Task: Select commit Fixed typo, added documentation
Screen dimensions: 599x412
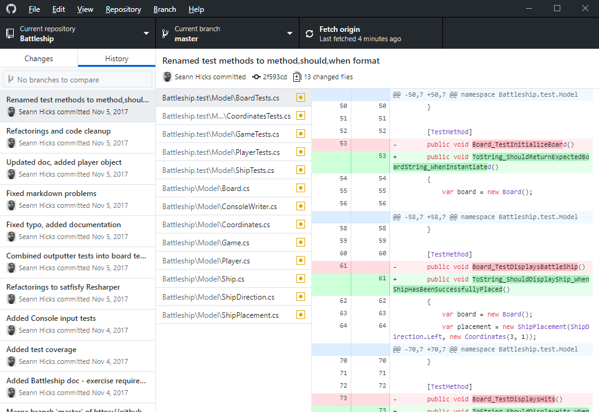Action: [x=77, y=231]
